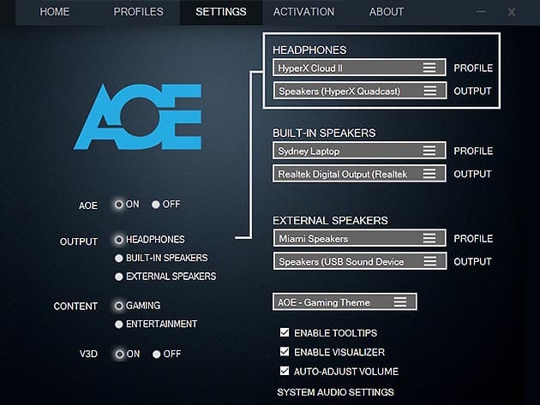Turn AOE off with the OFF radio
Image resolution: width=540 pixels, height=405 pixels.
click(x=156, y=205)
